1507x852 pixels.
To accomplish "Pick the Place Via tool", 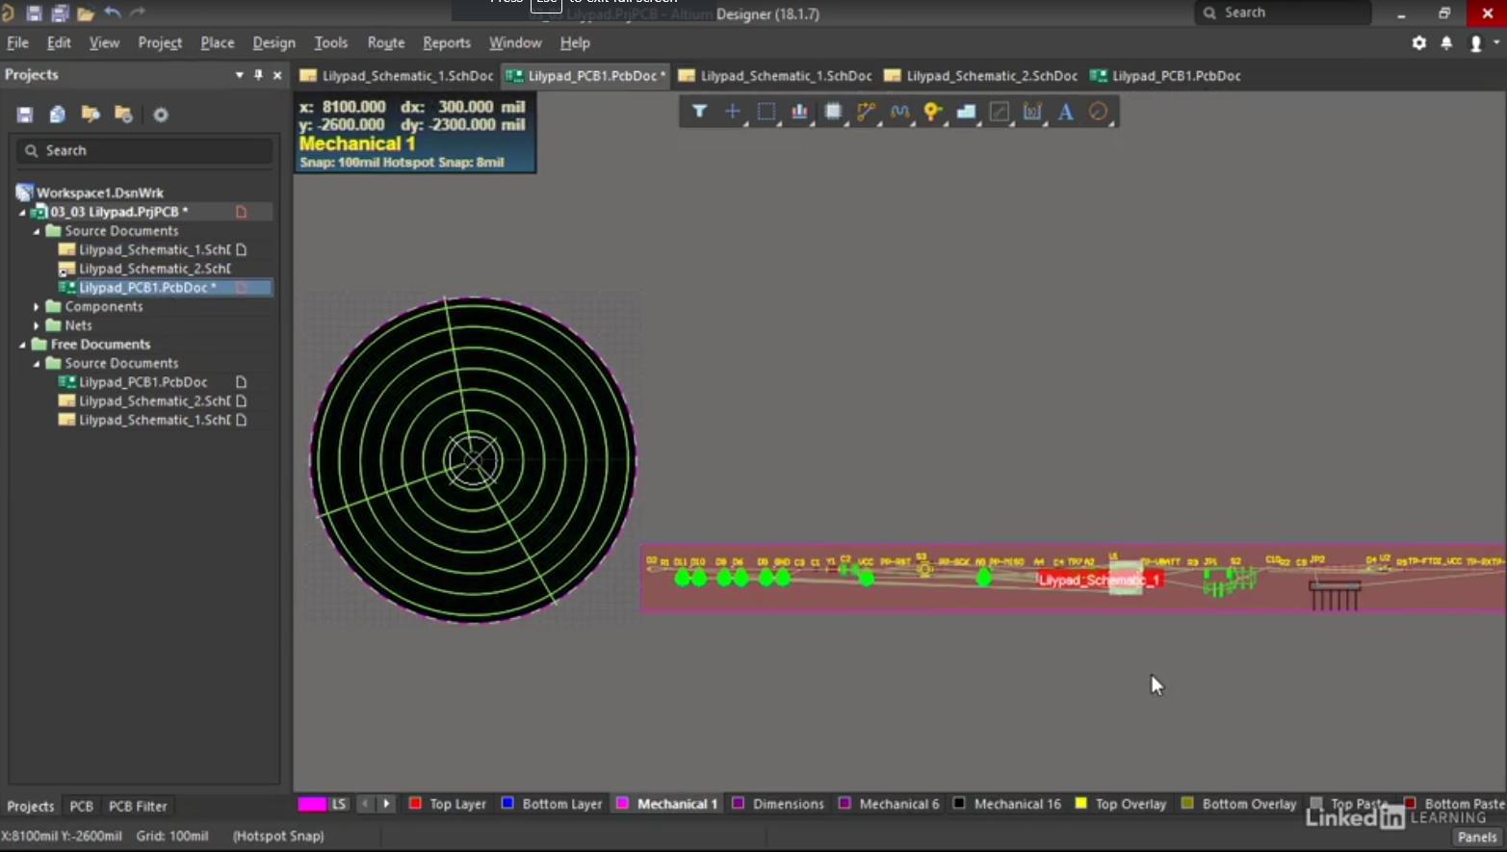I will coord(932,112).
